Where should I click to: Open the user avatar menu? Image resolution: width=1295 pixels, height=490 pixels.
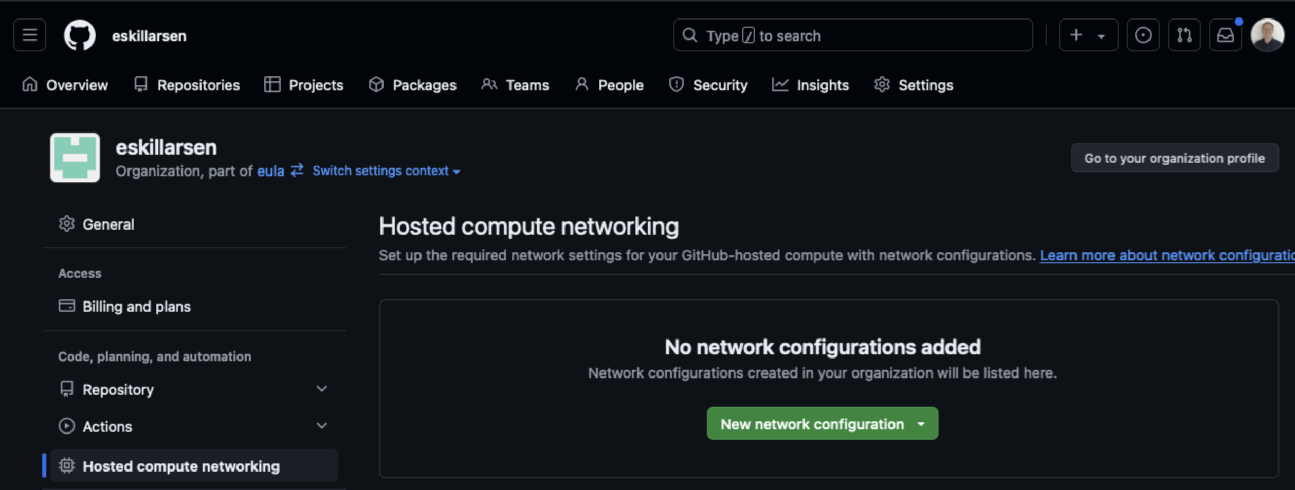[x=1267, y=35]
